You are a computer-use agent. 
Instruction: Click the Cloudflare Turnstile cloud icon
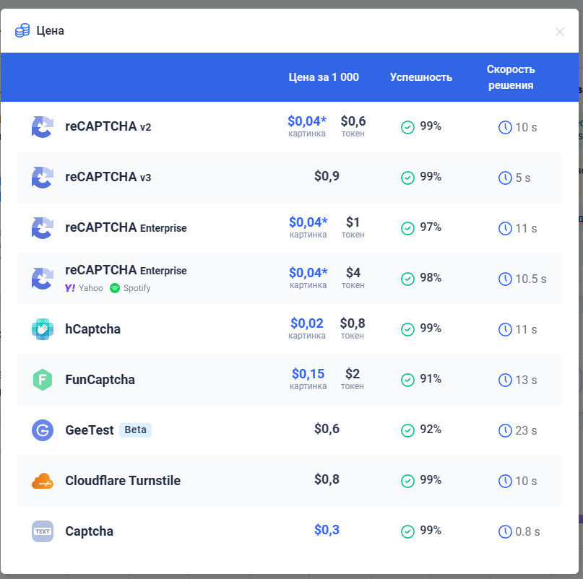[43, 481]
